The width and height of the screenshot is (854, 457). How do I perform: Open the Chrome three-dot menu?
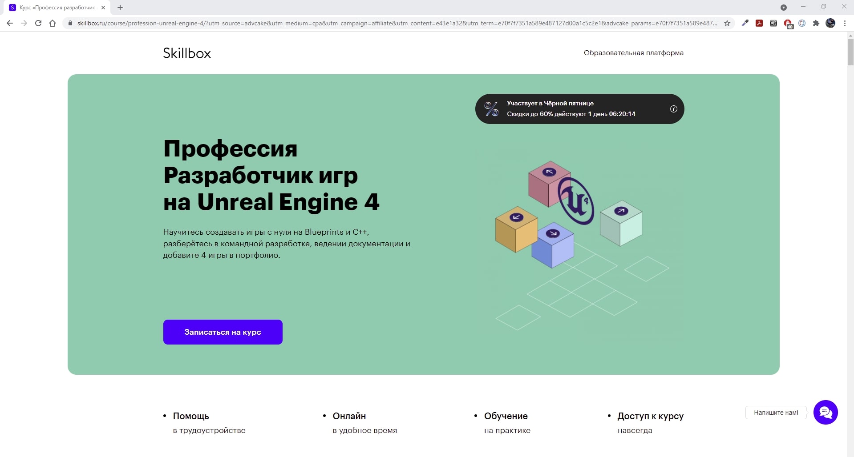pyautogui.click(x=845, y=23)
